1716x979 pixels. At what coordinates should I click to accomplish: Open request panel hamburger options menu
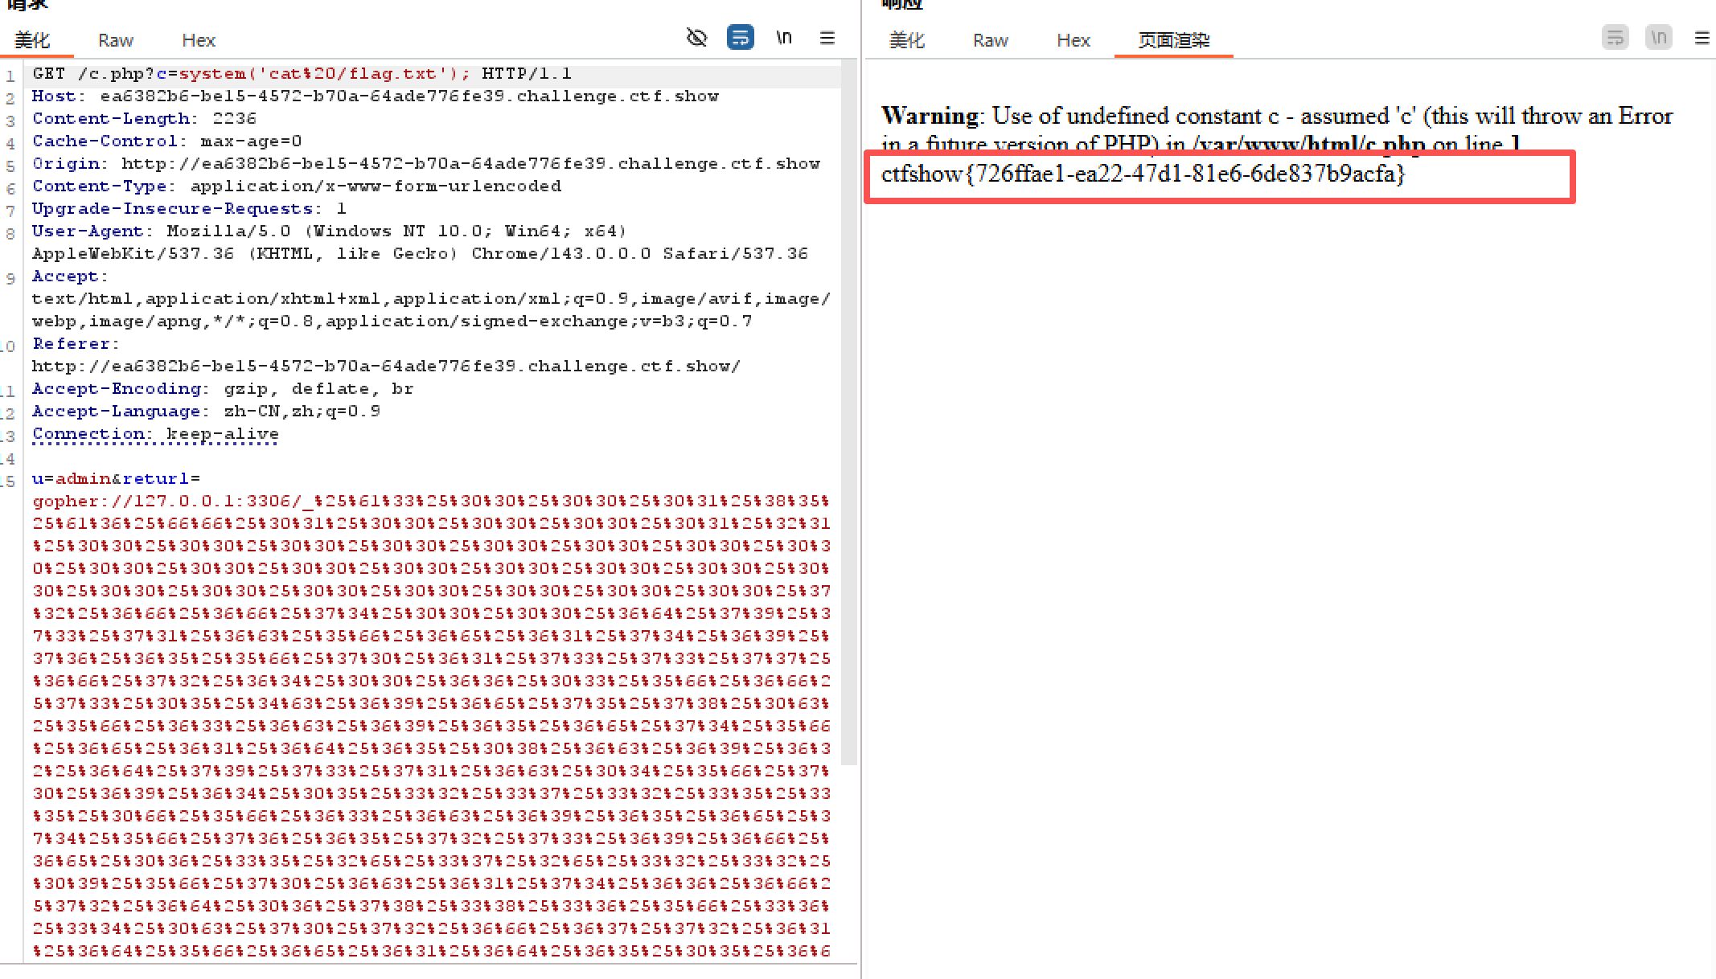click(x=827, y=38)
